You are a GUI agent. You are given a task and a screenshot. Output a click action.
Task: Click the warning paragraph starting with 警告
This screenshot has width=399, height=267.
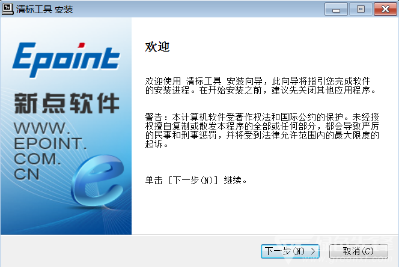(x=262, y=131)
